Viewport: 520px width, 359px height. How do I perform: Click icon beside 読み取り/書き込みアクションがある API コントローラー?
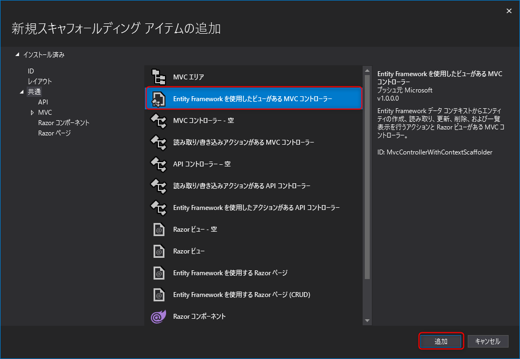158,186
